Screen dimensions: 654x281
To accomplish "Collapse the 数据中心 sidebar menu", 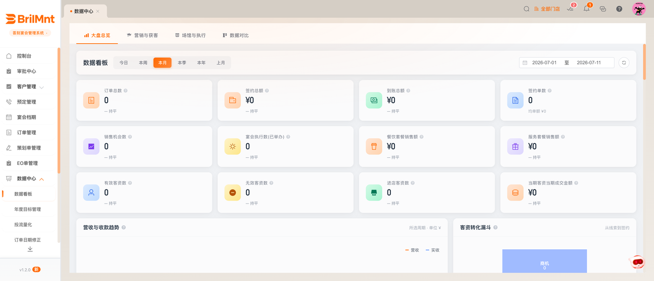I will pyautogui.click(x=29, y=178).
